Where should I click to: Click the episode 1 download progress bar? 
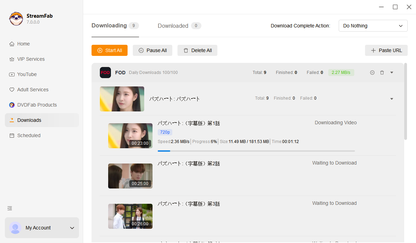(256, 151)
